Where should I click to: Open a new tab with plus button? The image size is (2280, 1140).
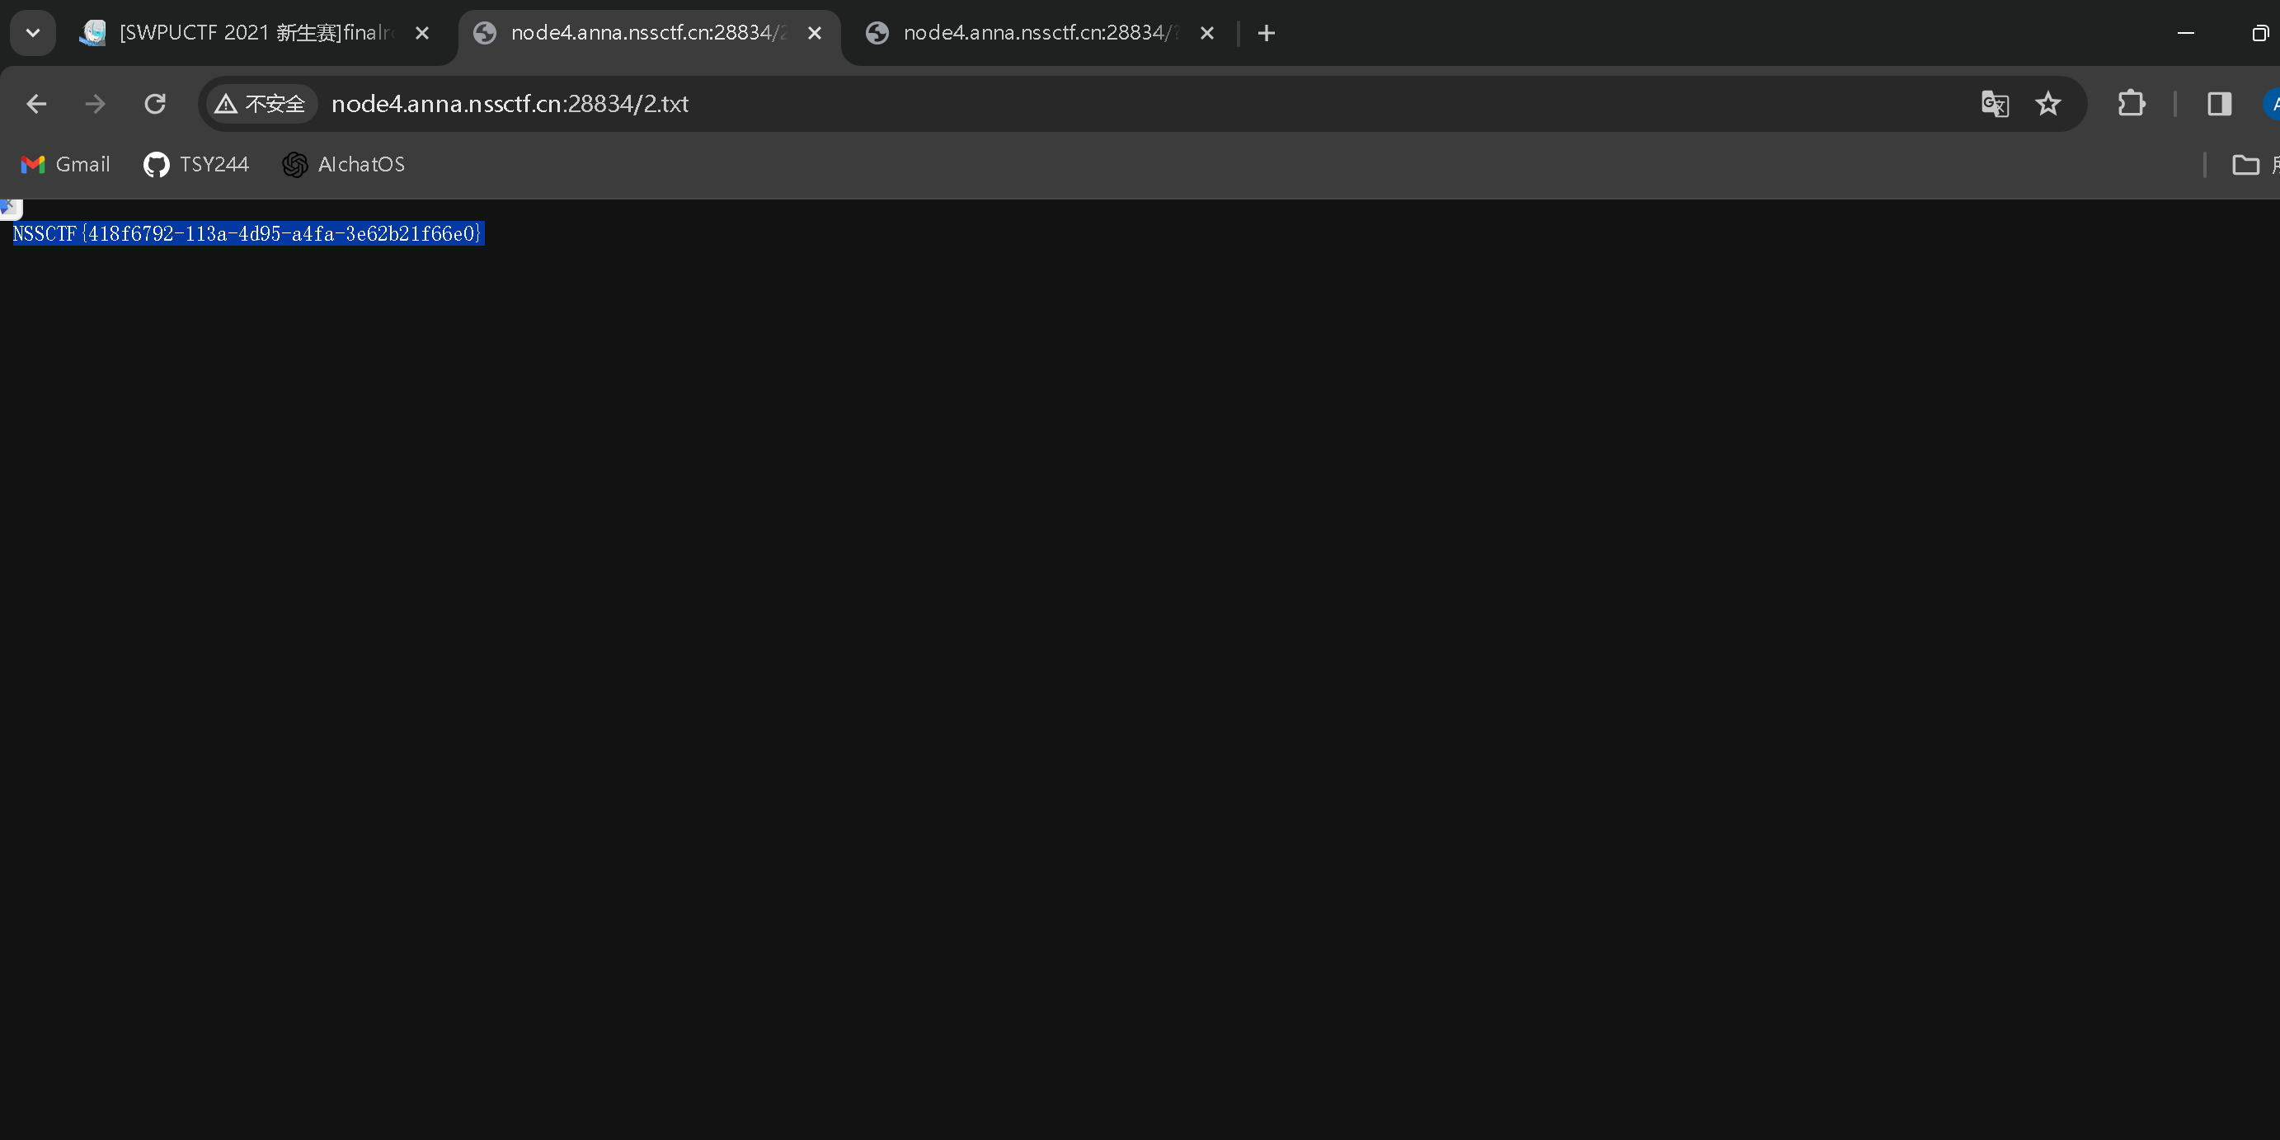[1267, 33]
